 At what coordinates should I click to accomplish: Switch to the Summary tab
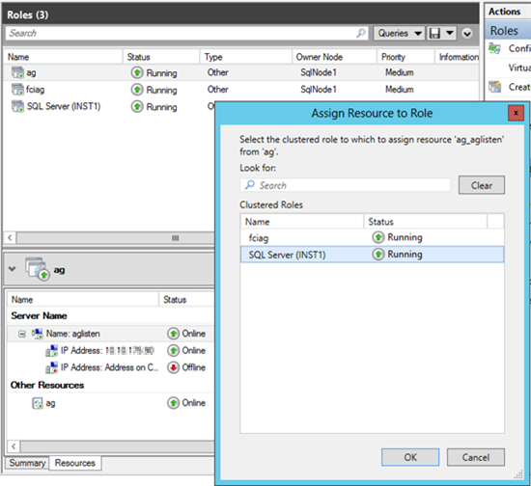click(27, 463)
